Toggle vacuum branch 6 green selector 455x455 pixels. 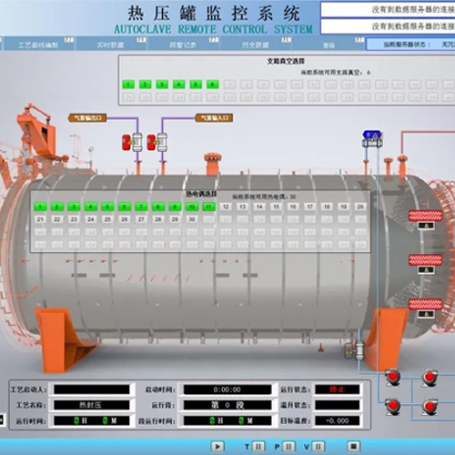click(x=213, y=85)
